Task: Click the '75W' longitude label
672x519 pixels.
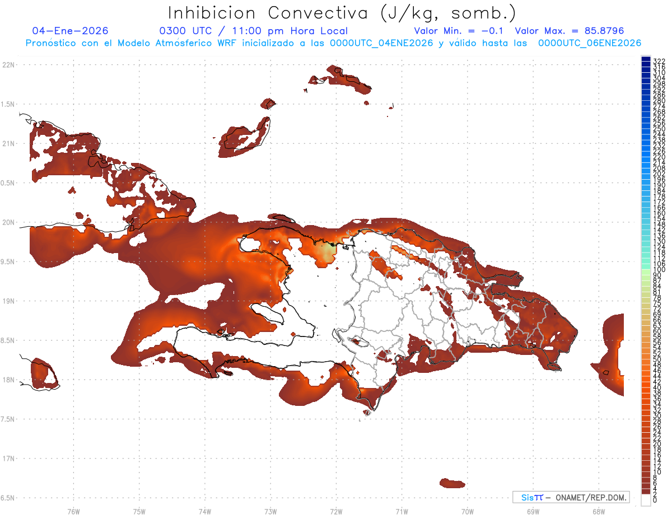Action: (x=139, y=511)
